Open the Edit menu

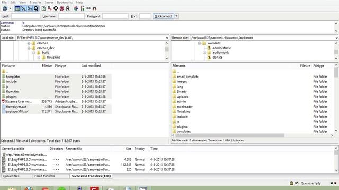[13, 2]
